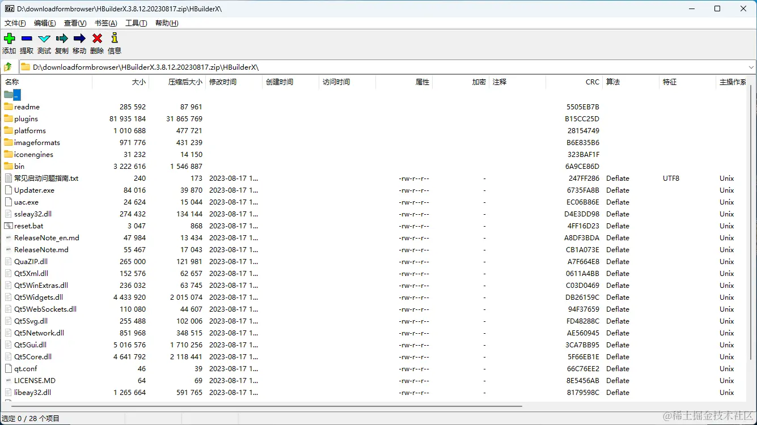Open the 书签(A) menu
The height and width of the screenshot is (425, 757).
pyautogui.click(x=105, y=23)
